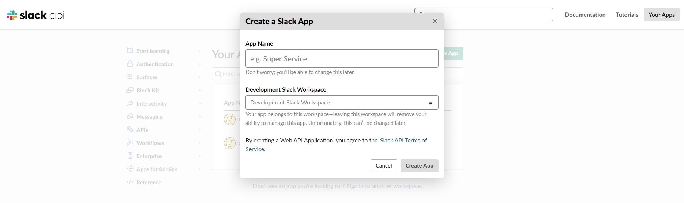This screenshot has width=684, height=203.
Task: Click the second thinking-face app icon
Action: tap(230, 143)
